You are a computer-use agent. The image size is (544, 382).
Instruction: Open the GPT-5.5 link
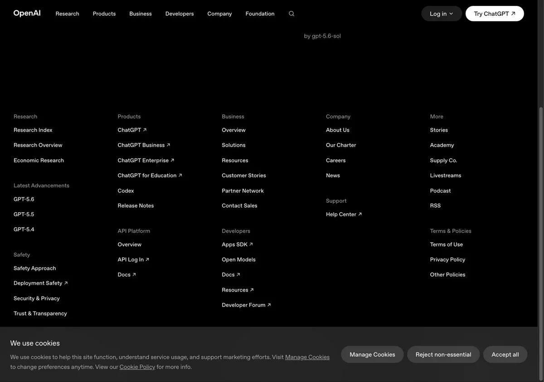(x=24, y=215)
